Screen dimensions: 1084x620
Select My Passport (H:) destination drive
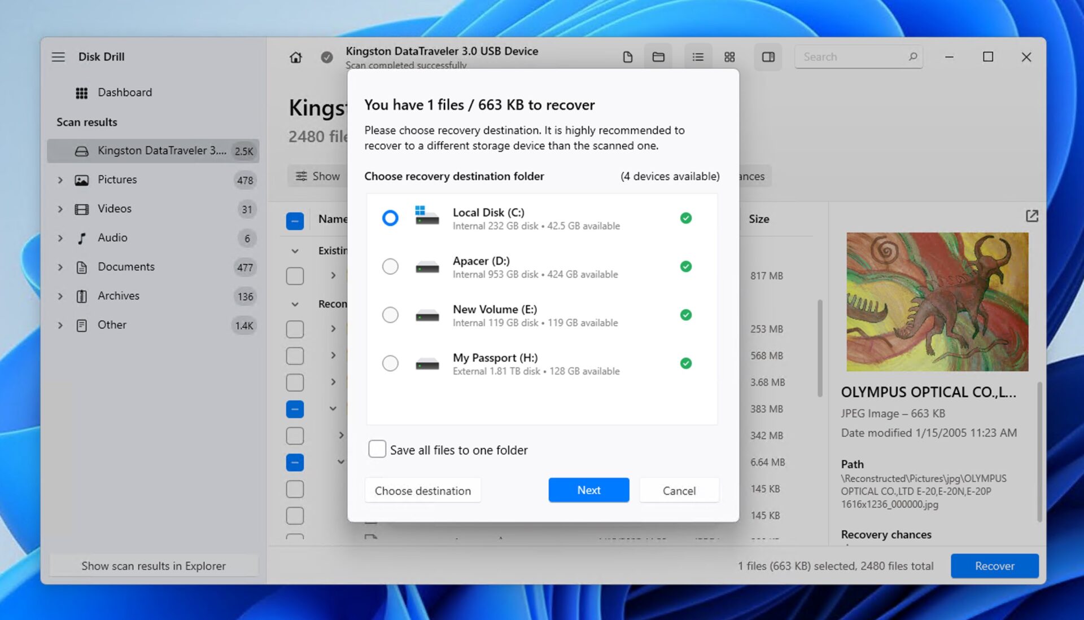[390, 363]
